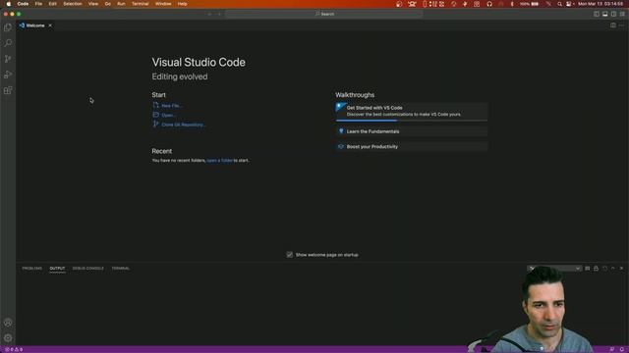Close the Welcome tab
Image resolution: width=629 pixels, height=353 pixels.
pyautogui.click(x=50, y=25)
